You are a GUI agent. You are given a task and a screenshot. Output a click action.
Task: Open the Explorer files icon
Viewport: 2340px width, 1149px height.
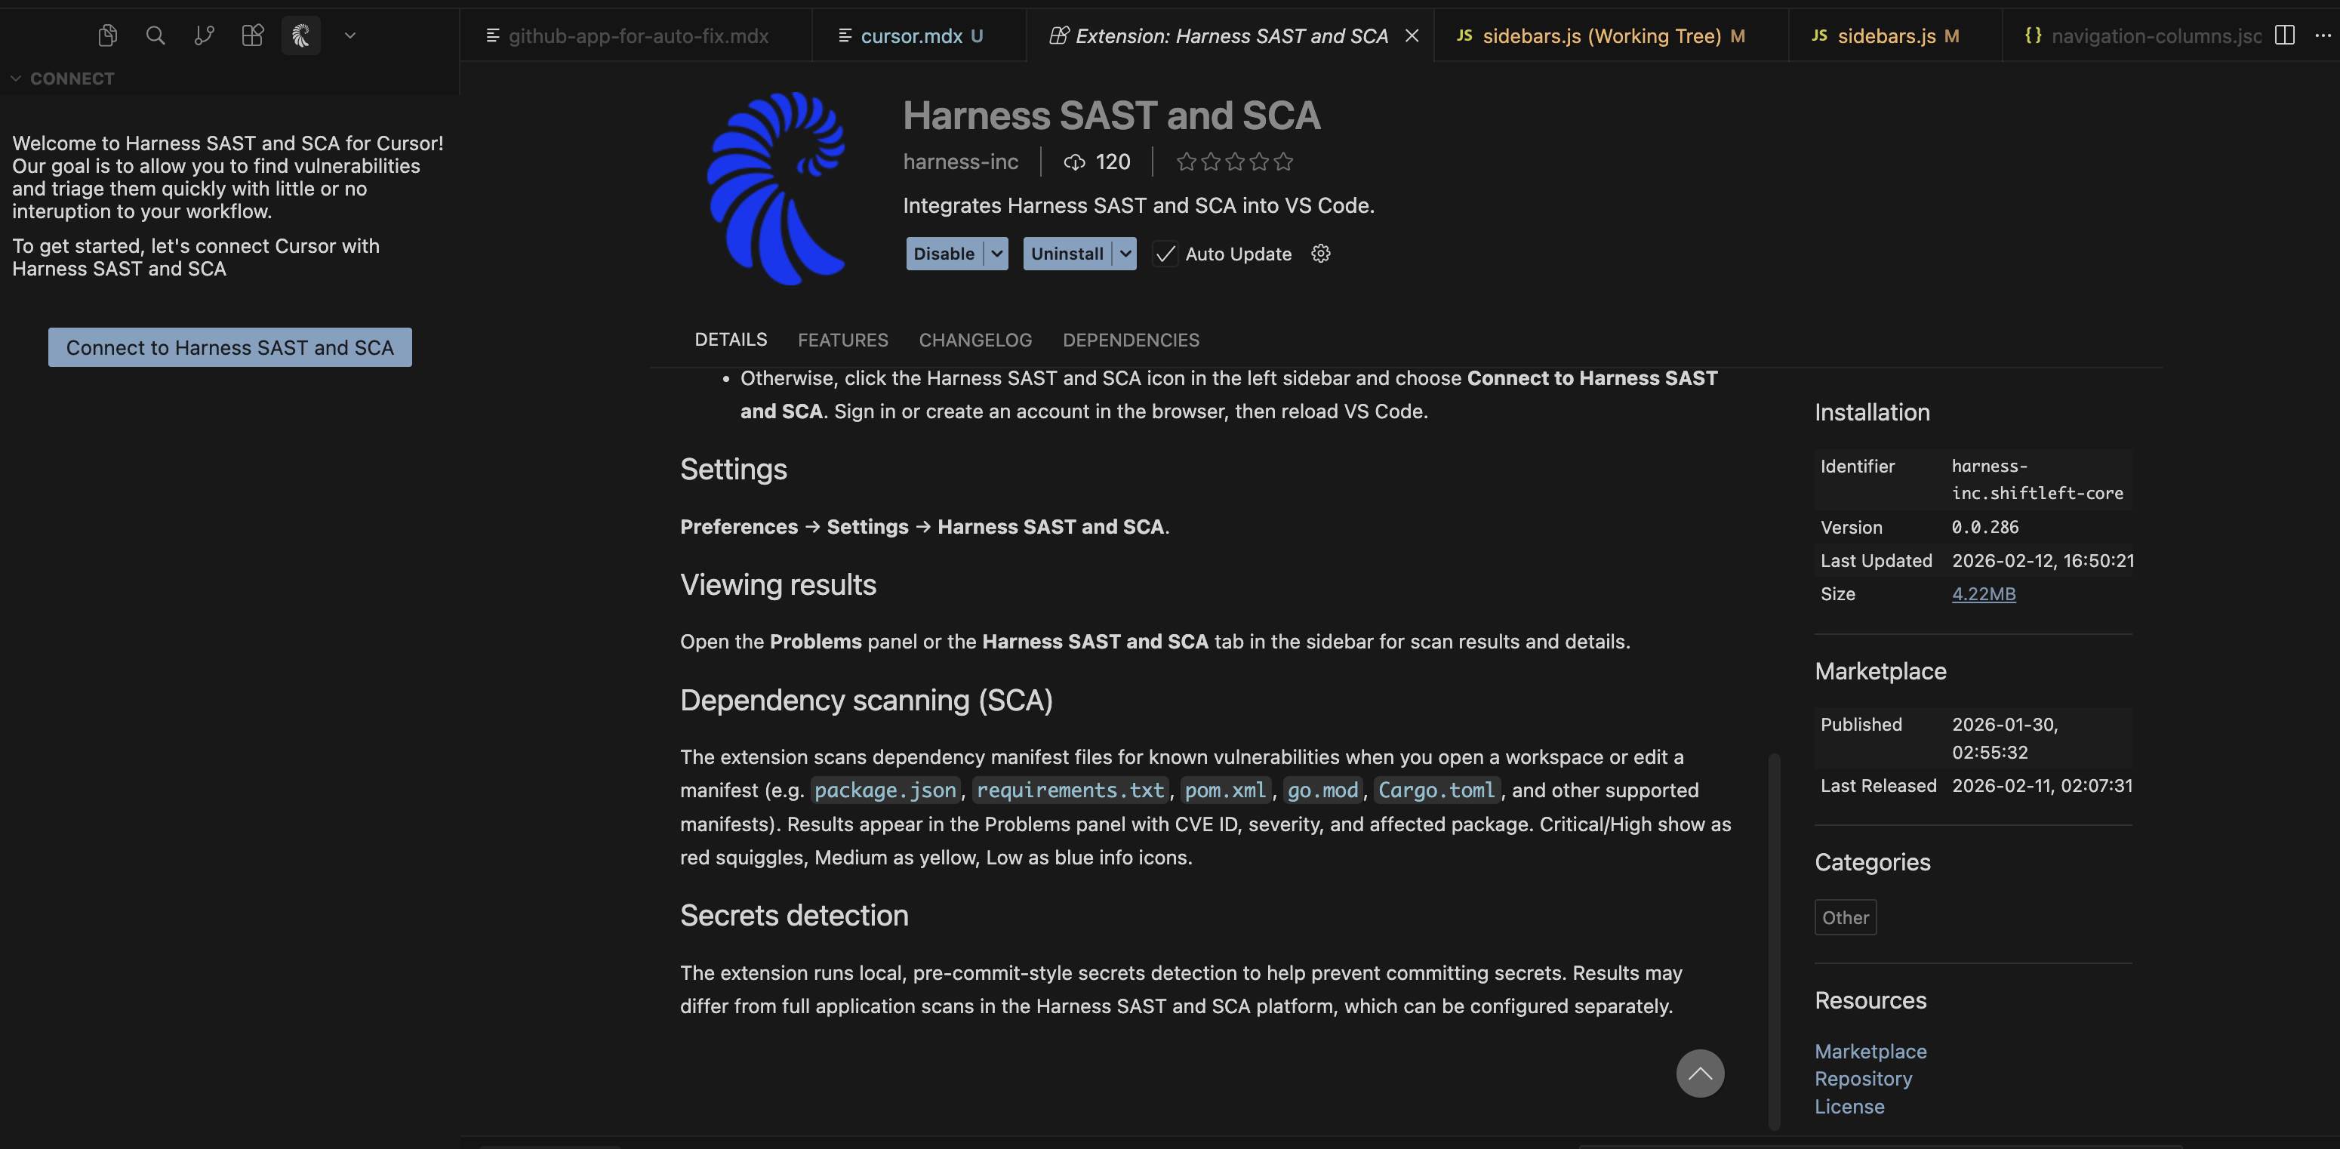107,35
